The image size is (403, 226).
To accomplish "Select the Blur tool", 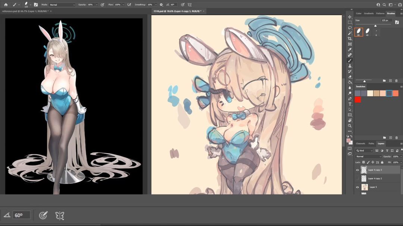I will 350,88.
